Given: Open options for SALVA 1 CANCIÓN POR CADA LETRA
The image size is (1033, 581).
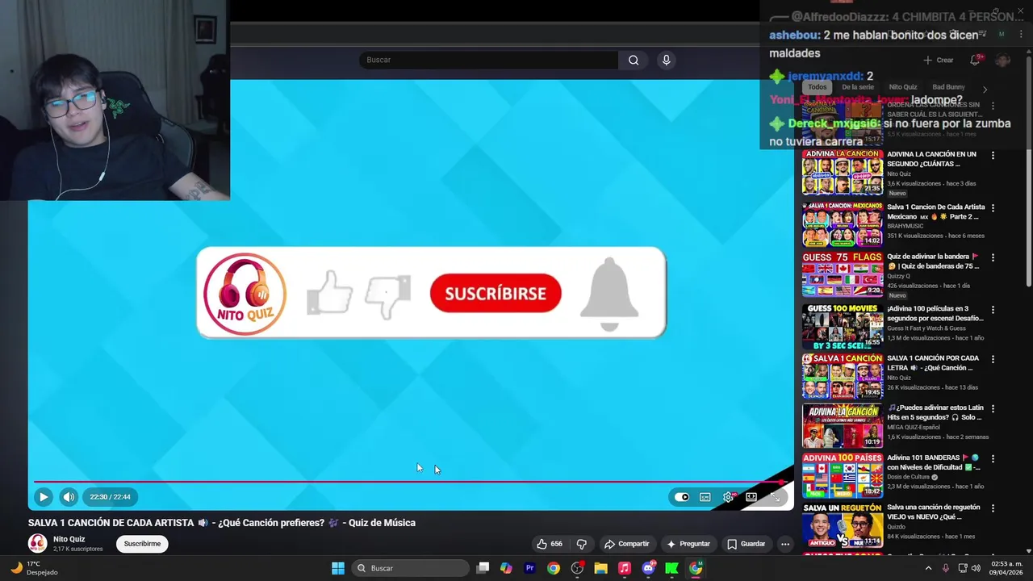Looking at the screenshot, I should [993, 359].
